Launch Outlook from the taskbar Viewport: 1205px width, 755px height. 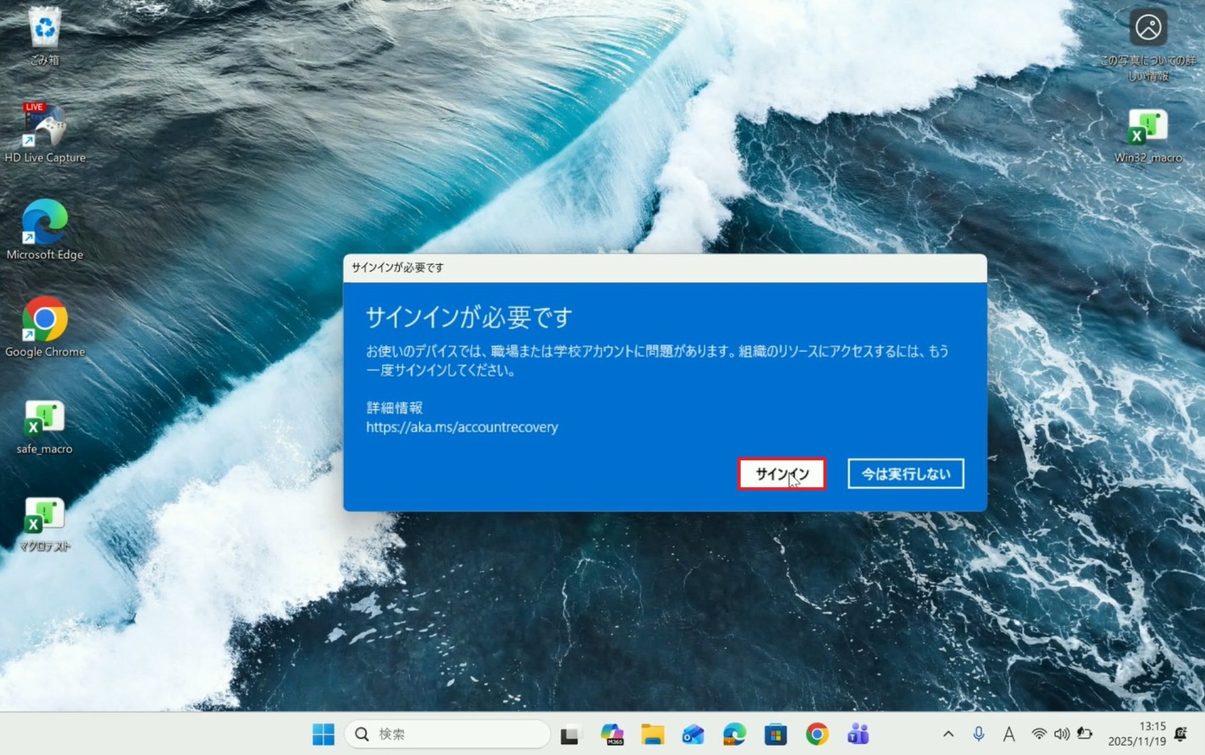692,734
